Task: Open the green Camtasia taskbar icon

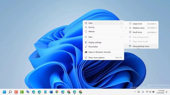Action: 22,92
